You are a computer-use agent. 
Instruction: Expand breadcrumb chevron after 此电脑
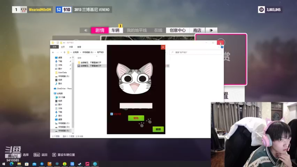coord(81,52)
